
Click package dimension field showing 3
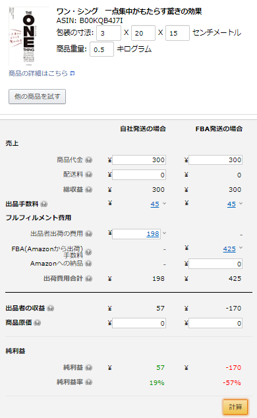tap(109, 33)
